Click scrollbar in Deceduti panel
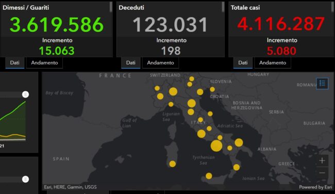335x194 pixels. [223, 7]
